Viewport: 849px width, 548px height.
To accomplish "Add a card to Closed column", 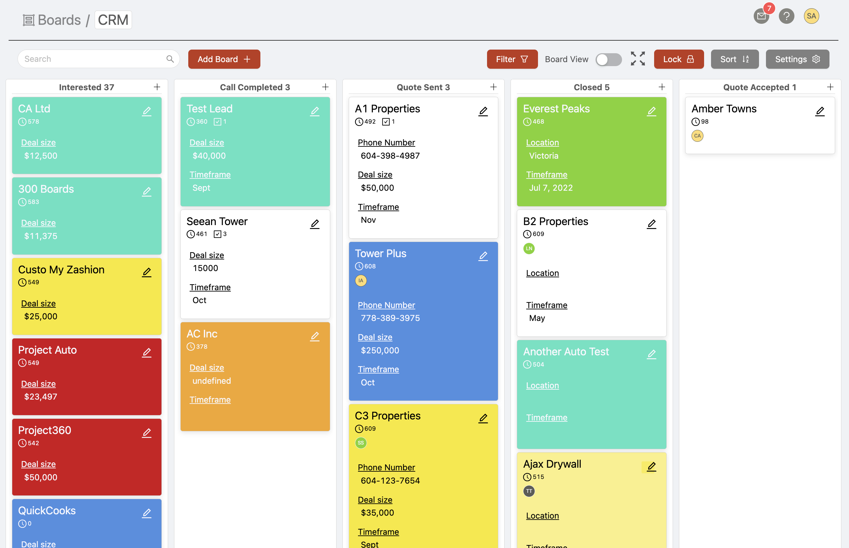I will (662, 87).
